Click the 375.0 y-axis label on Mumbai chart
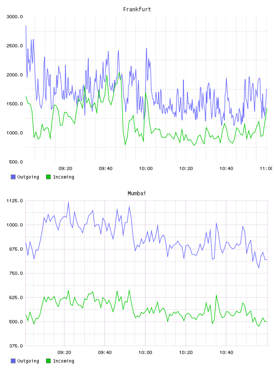 pos(16,346)
